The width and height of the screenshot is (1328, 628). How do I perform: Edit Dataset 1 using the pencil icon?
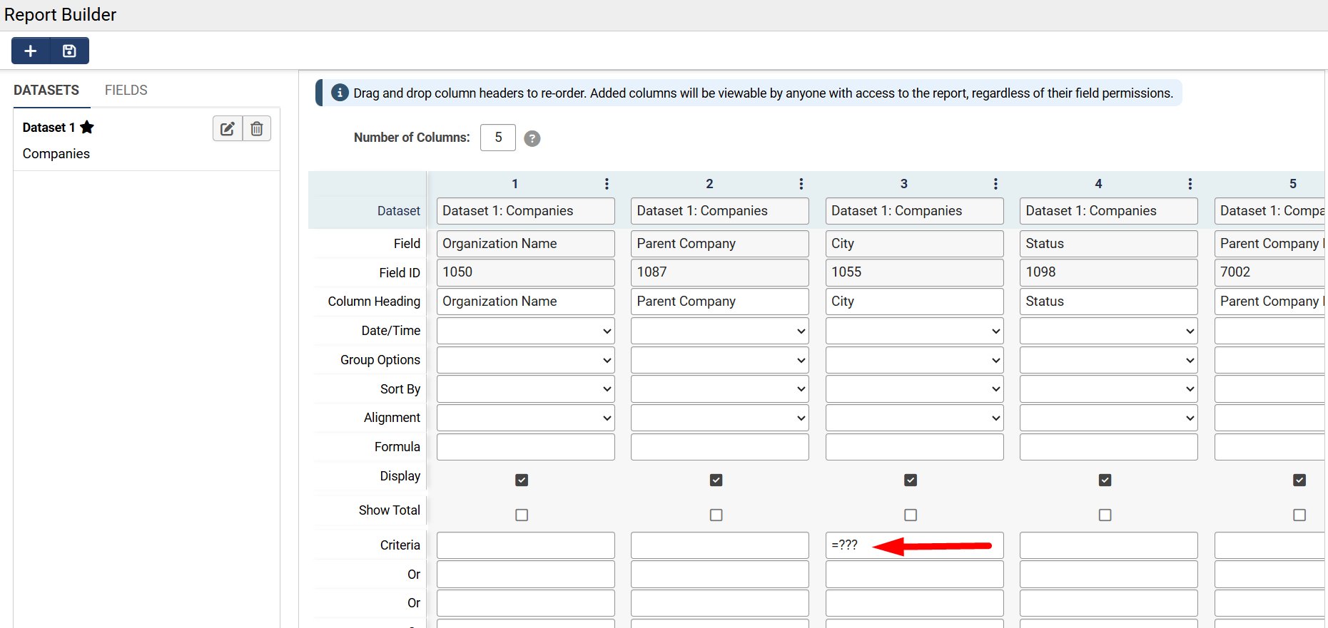[228, 128]
